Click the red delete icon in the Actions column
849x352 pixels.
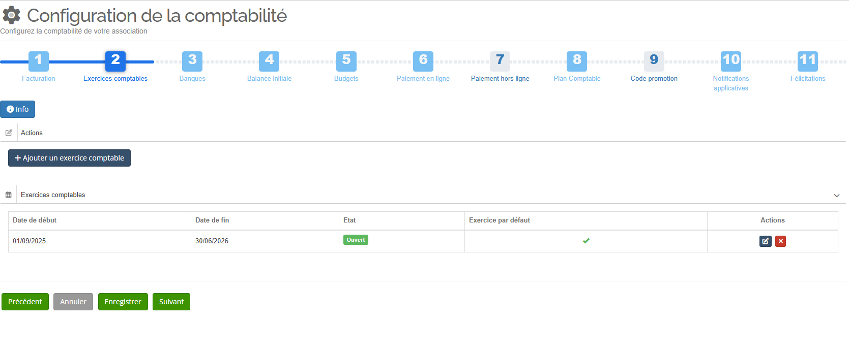point(780,241)
